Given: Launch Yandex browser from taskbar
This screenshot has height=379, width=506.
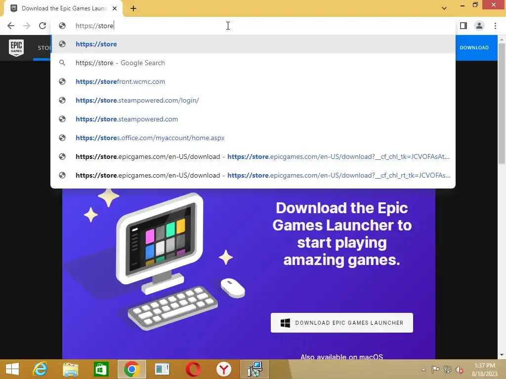Looking at the screenshot, I should pos(224,369).
